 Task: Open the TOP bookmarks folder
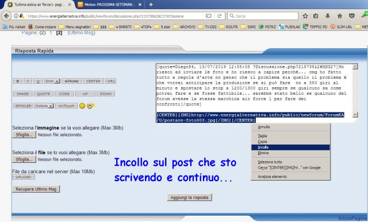click(x=143, y=27)
